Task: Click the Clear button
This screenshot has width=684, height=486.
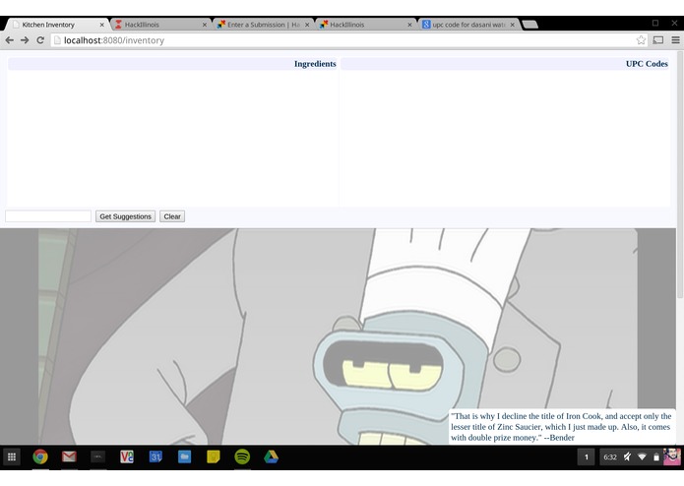Action: pos(172,216)
